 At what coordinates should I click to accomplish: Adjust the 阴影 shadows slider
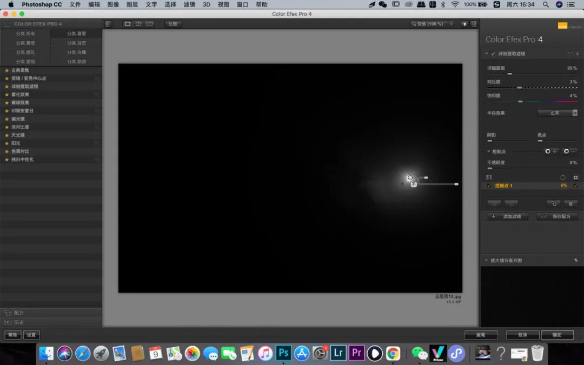(x=490, y=141)
